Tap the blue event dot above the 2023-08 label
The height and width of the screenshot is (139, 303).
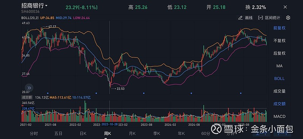(144, 93)
